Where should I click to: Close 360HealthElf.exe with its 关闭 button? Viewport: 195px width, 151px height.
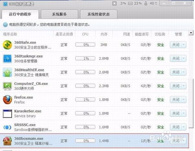click(176, 72)
